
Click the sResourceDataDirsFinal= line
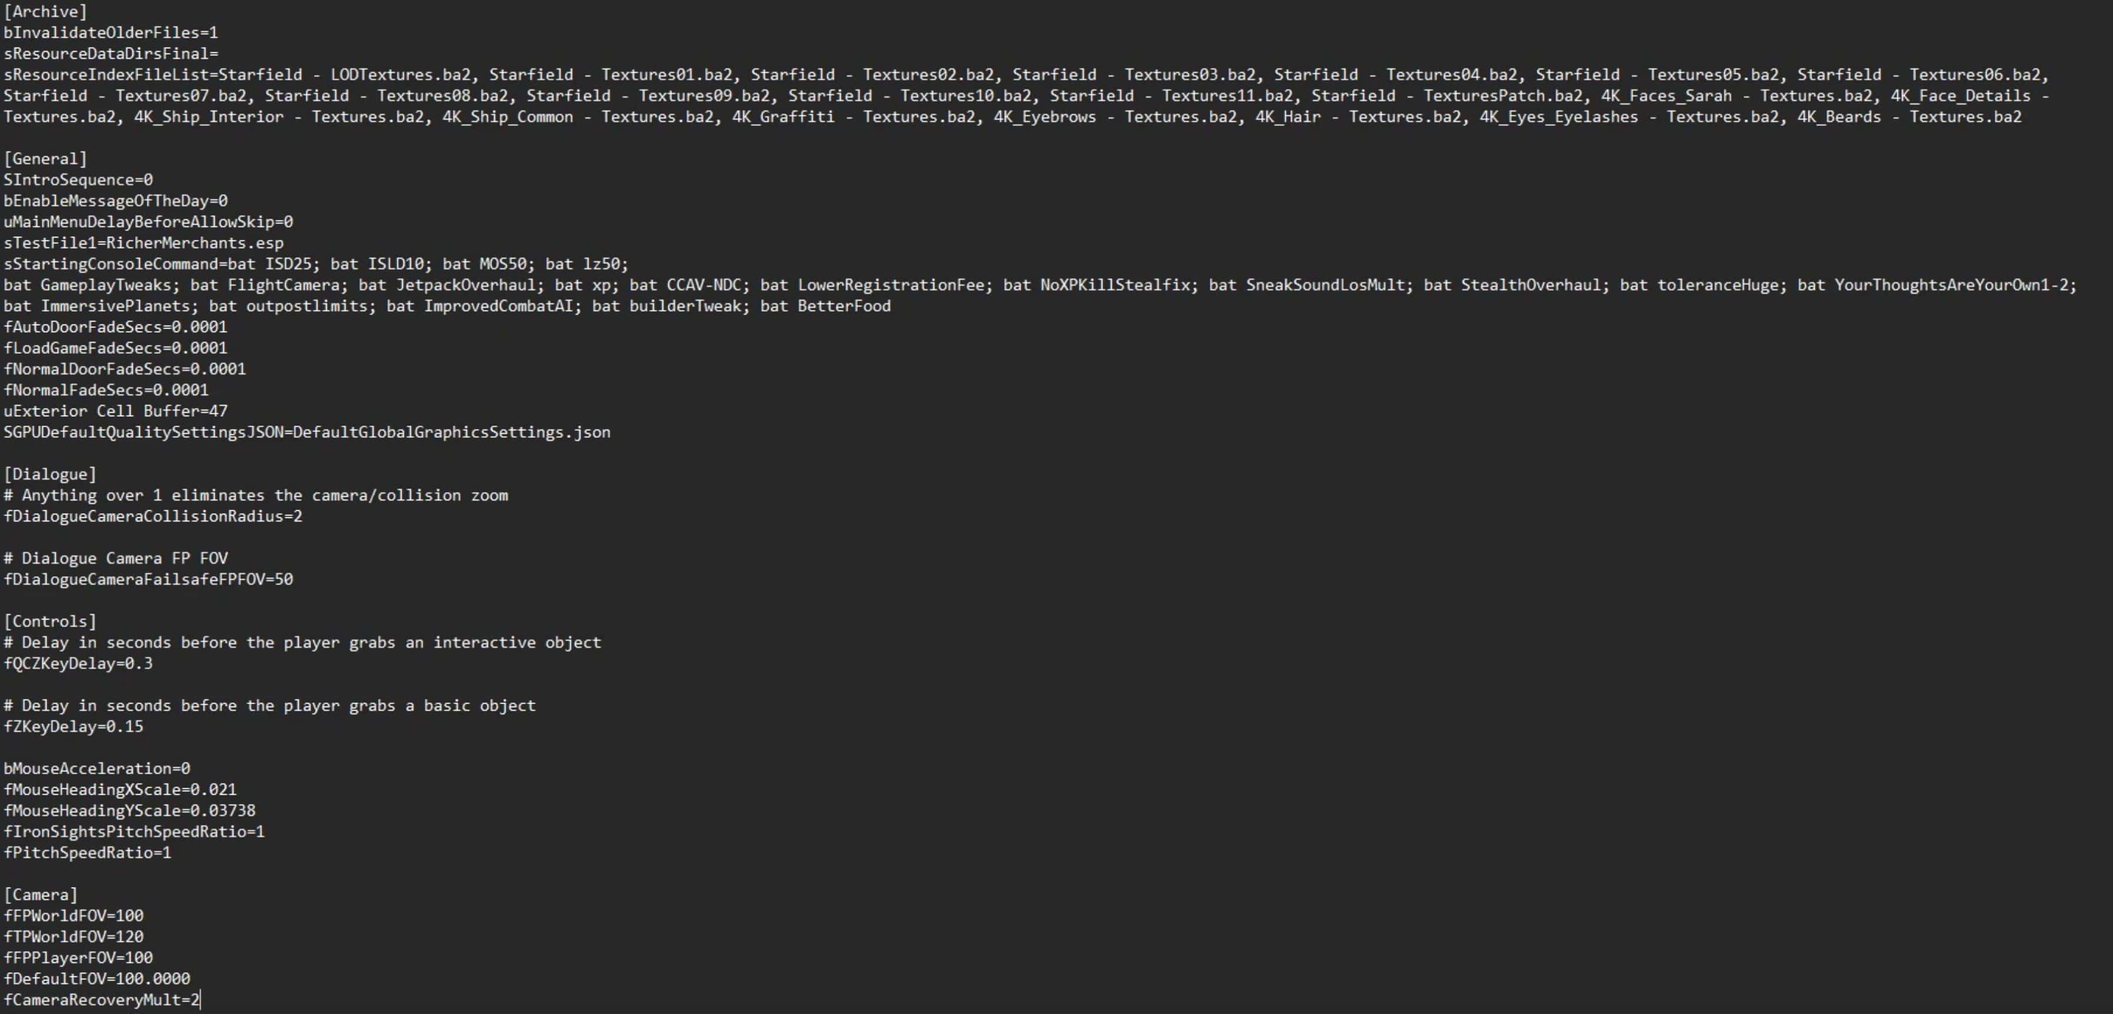(x=111, y=53)
